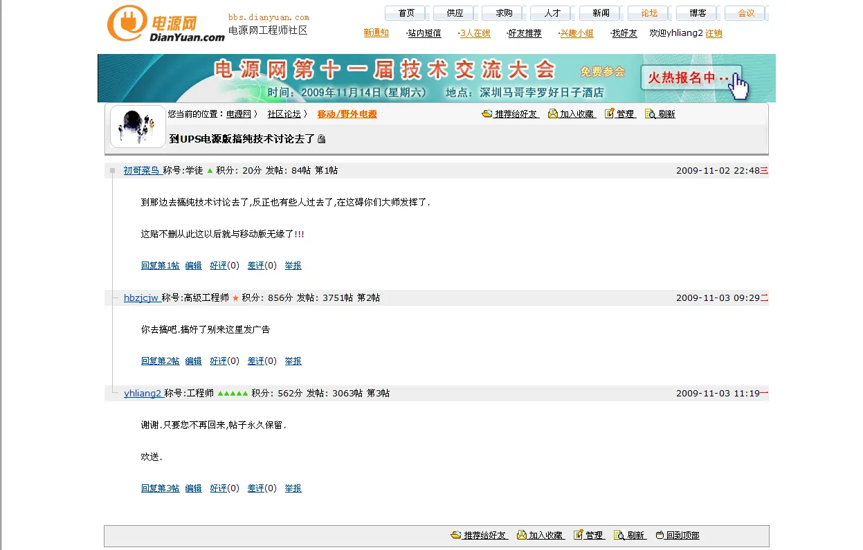Give 好评 to the first post

pyautogui.click(x=219, y=266)
